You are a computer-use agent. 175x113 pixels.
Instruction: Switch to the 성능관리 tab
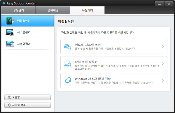(x=18, y=10)
